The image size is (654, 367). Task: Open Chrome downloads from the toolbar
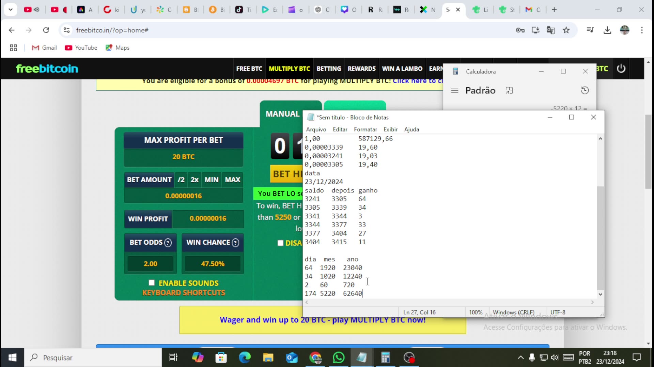click(608, 30)
